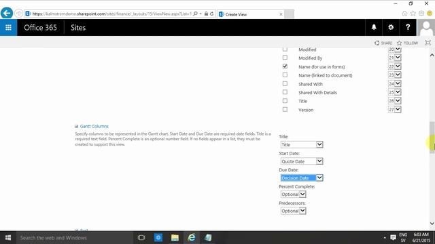Screen dimensions: 435x244
Task: Click the Share icon button
Action: tap(383, 43)
